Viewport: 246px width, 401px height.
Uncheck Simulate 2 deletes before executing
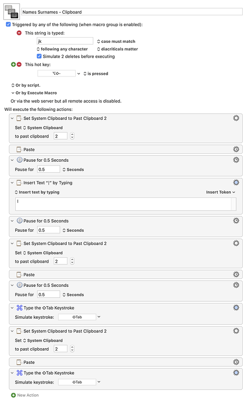click(x=39, y=56)
